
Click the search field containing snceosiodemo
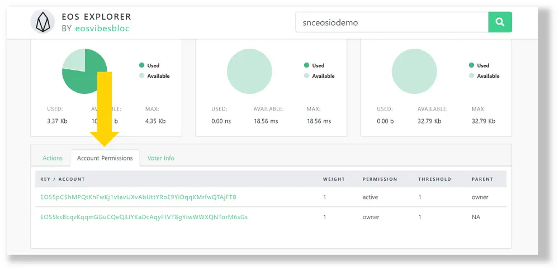tap(392, 22)
